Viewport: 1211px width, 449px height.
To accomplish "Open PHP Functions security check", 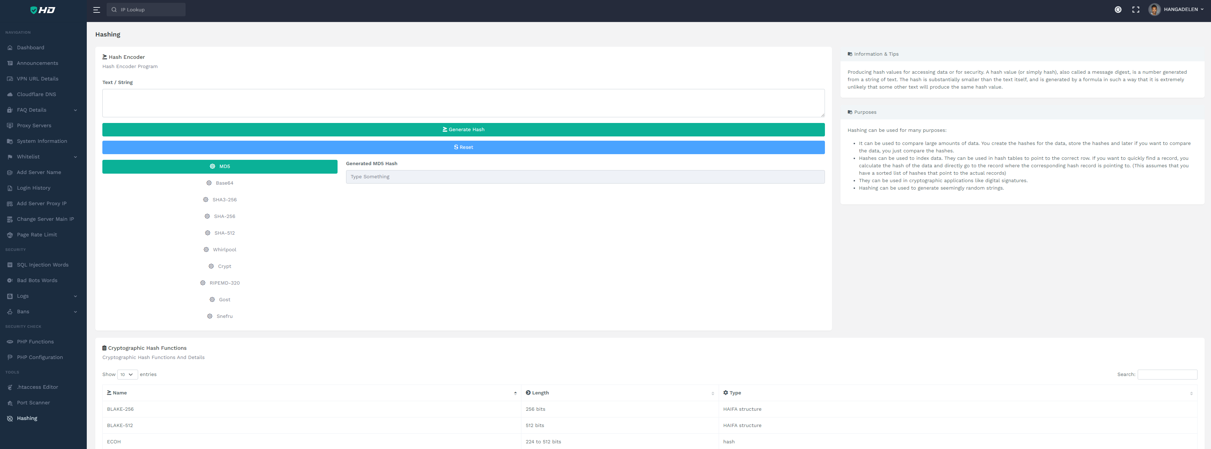I will [35, 341].
